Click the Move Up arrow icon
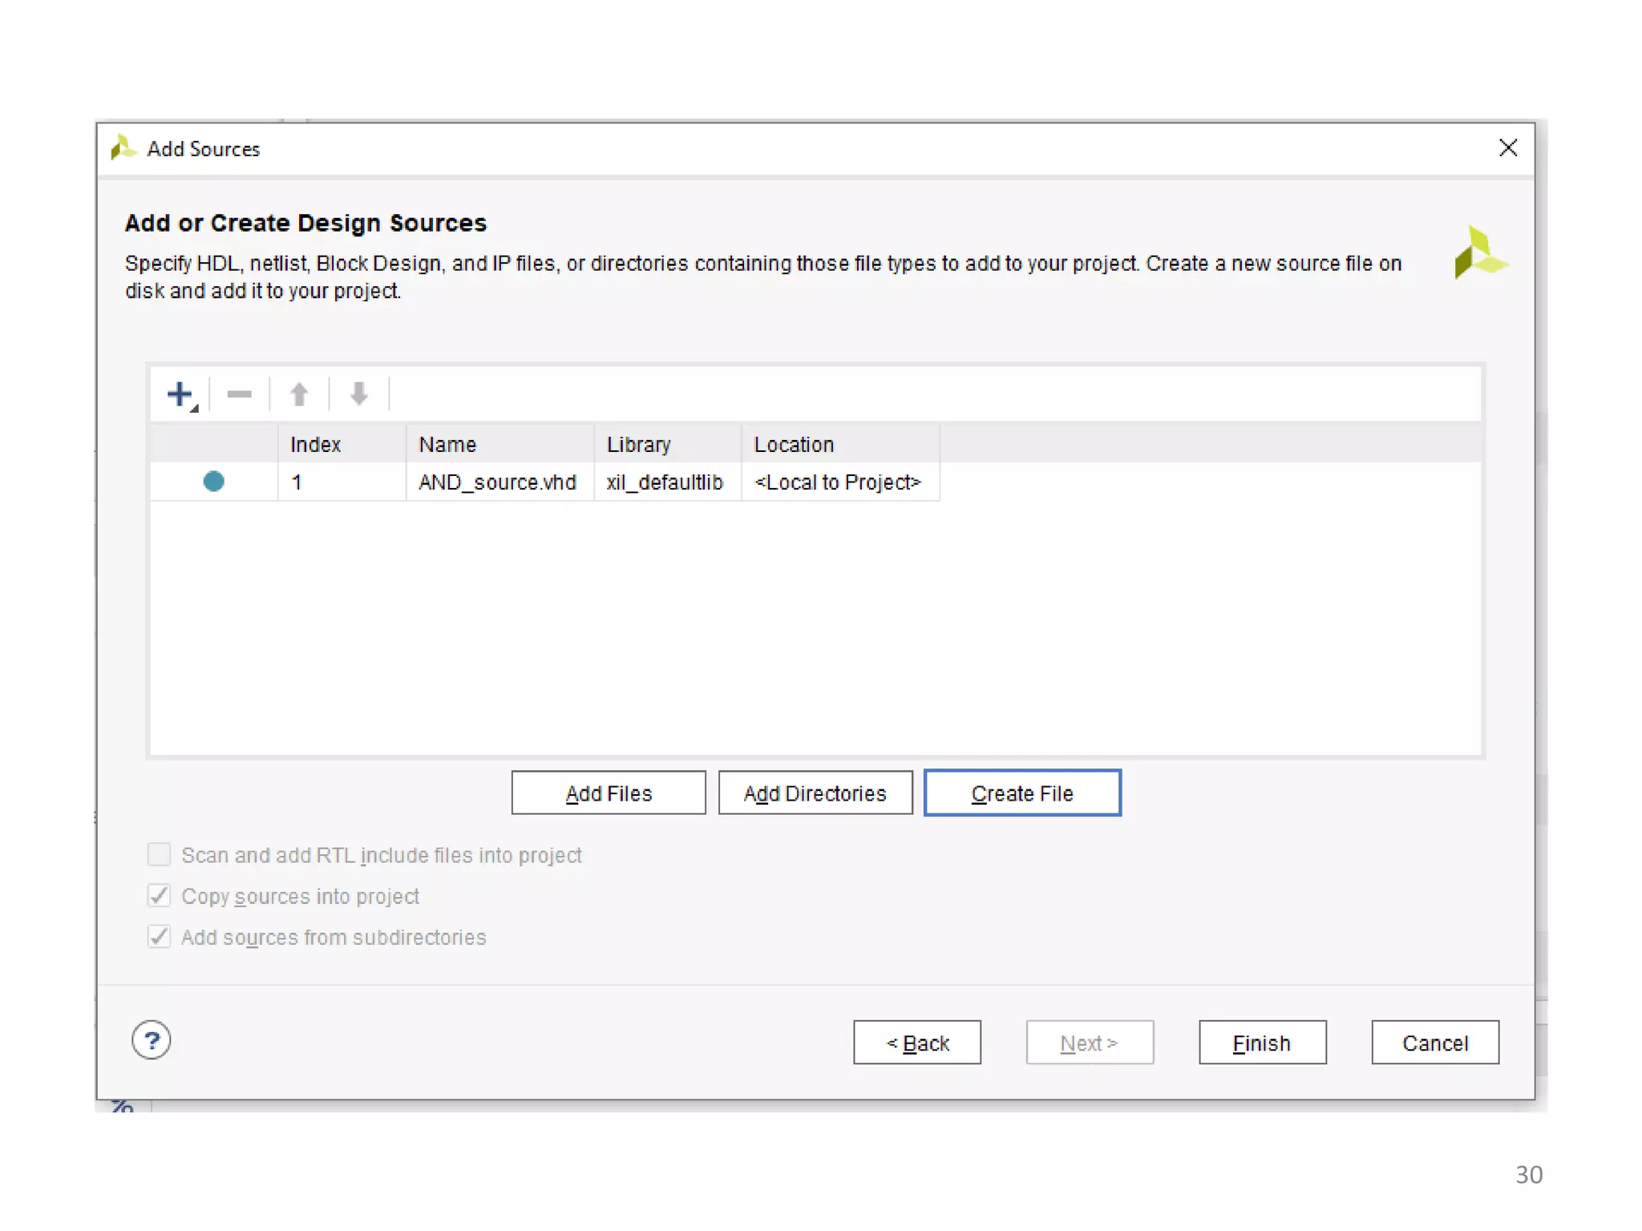 (x=299, y=394)
